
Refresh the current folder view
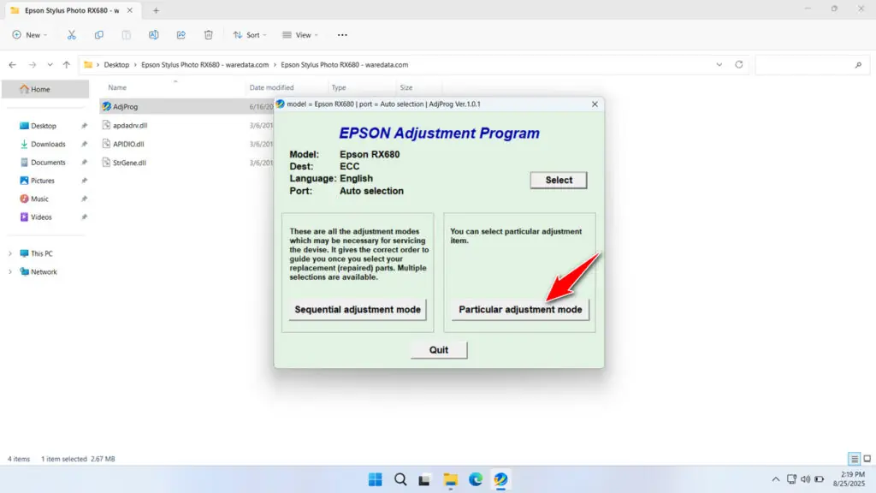pos(739,64)
